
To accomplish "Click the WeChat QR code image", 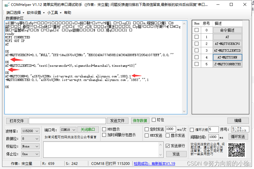I will [237, 150].
